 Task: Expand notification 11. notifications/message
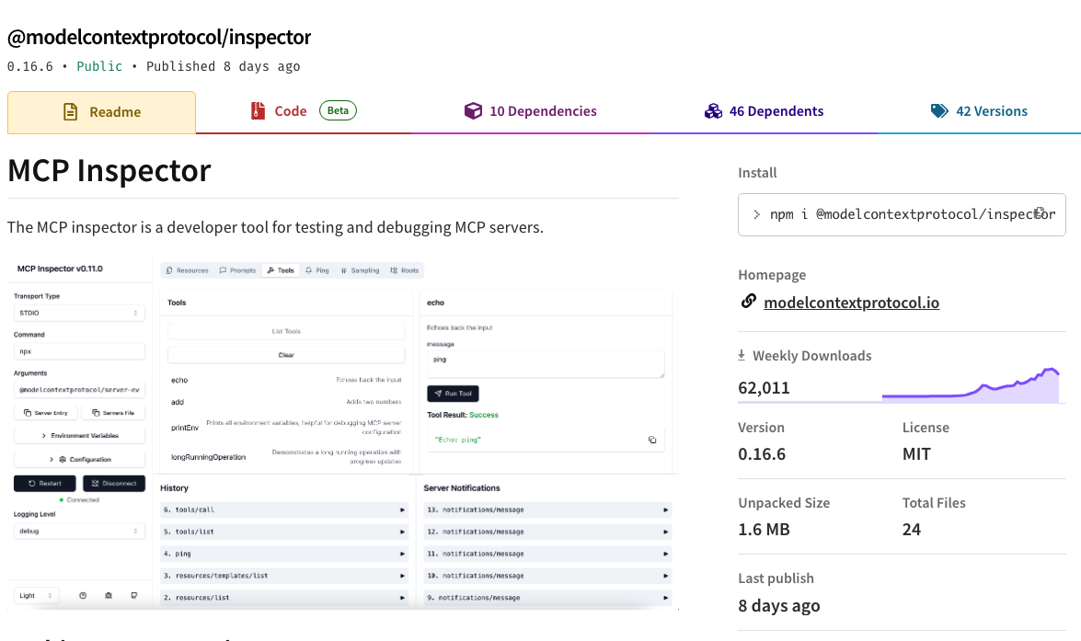coord(547,555)
